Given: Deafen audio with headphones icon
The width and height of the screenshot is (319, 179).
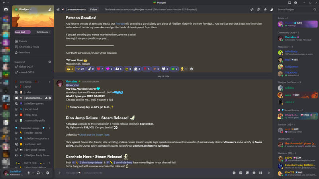Looking at the screenshot, I should 38,173.
